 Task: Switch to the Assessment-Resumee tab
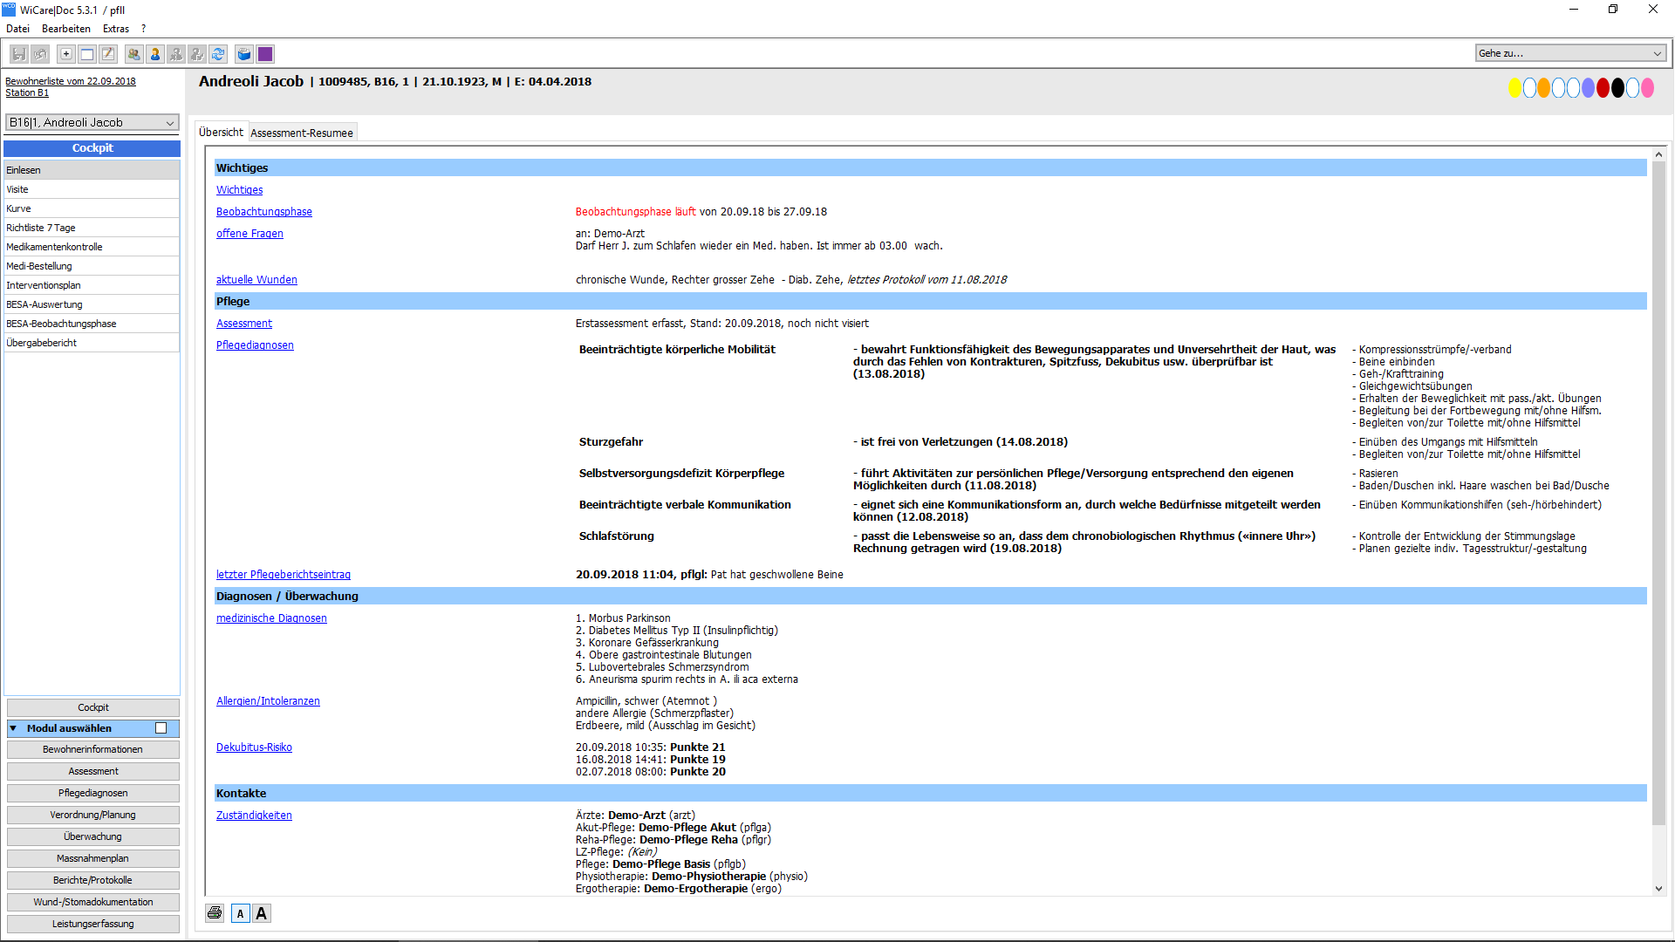(x=302, y=133)
